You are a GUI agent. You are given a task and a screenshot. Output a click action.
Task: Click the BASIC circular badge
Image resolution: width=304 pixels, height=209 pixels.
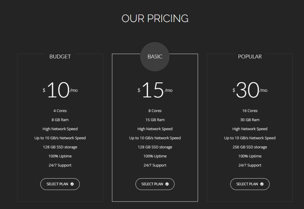(x=155, y=57)
